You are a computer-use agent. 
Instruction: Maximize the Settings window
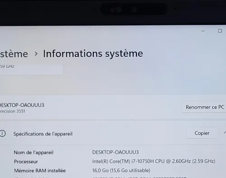point(220,31)
